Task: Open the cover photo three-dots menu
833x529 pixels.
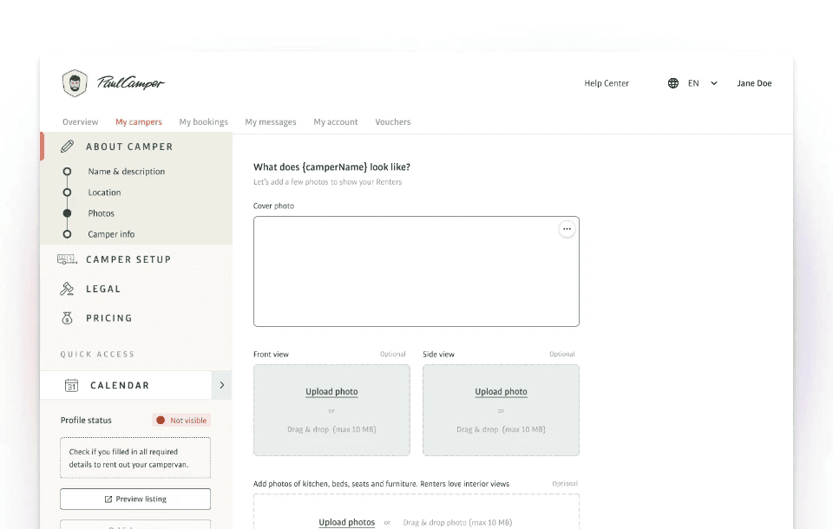Action: tap(567, 229)
